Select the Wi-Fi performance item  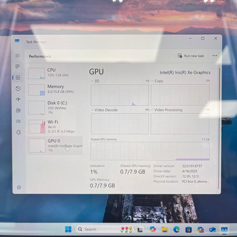tap(55, 126)
